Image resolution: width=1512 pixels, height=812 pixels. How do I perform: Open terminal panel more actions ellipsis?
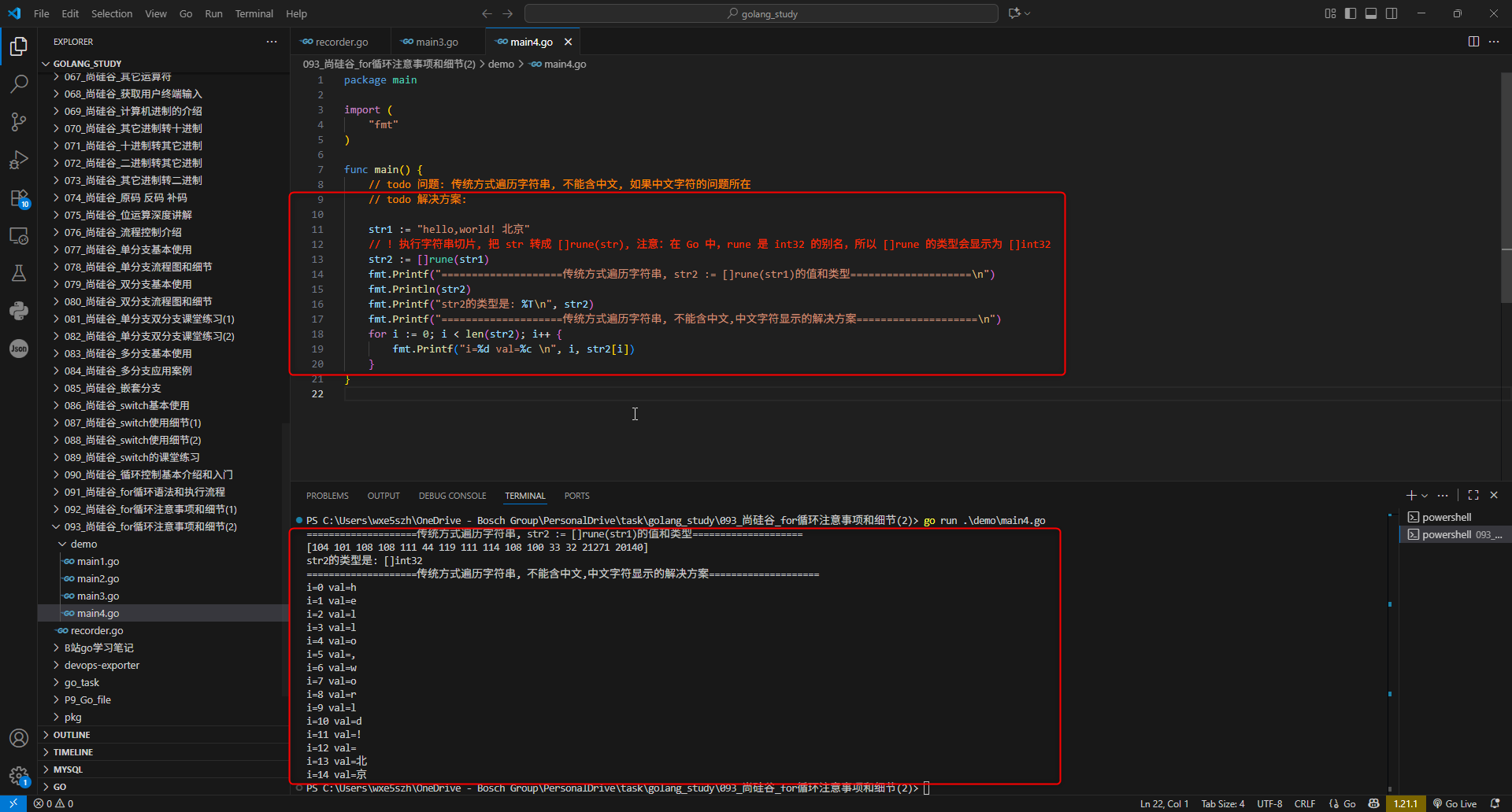(x=1443, y=495)
